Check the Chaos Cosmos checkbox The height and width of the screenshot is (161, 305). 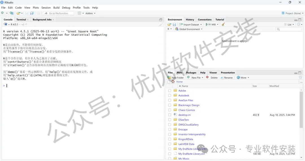pyautogui.click(x=170, y=110)
